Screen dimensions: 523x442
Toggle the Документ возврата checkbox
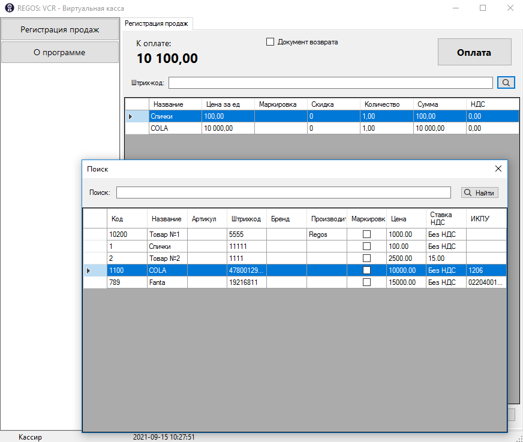[x=270, y=42]
